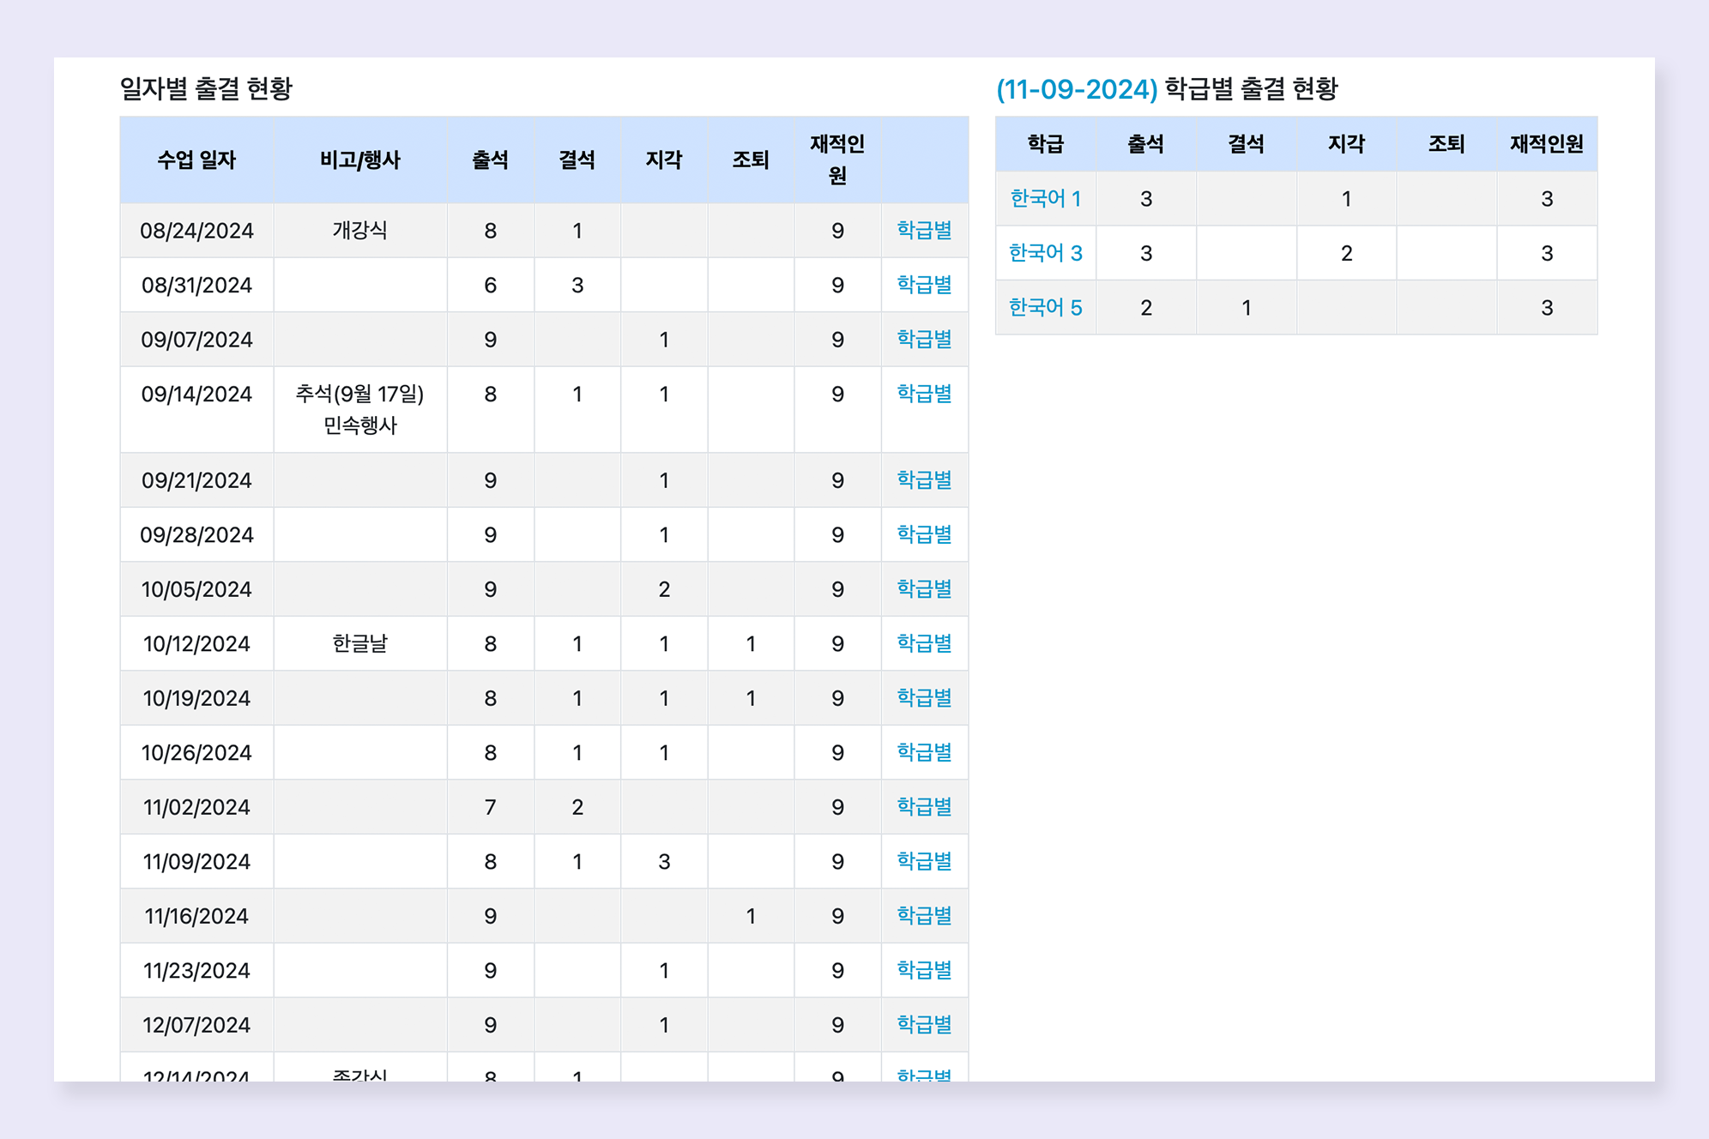Select the 개강식 event cell
The height and width of the screenshot is (1139, 1709).
pyautogui.click(x=360, y=230)
